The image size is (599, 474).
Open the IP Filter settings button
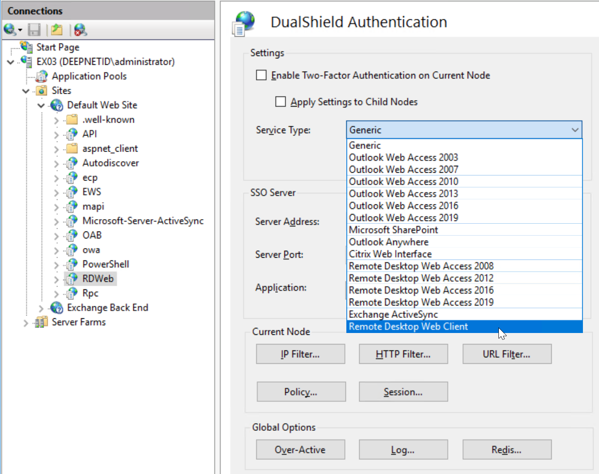(x=300, y=354)
